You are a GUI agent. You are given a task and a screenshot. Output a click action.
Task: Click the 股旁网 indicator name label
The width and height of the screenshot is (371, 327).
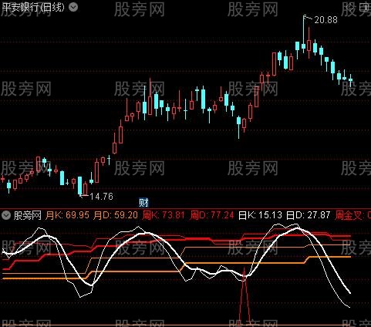28,215
